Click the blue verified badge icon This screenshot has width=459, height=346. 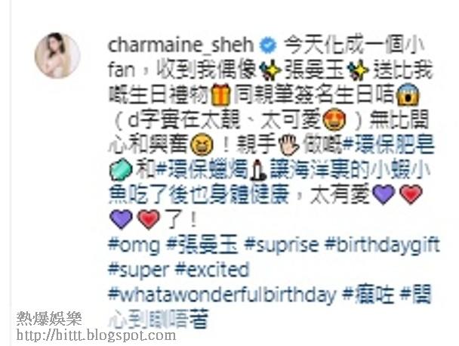pos(268,45)
